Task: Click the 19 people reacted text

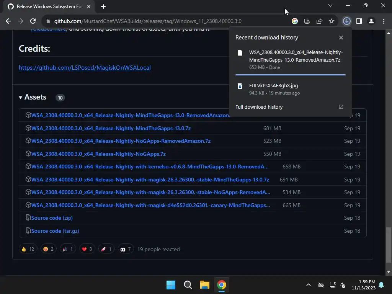Action: 158,249
